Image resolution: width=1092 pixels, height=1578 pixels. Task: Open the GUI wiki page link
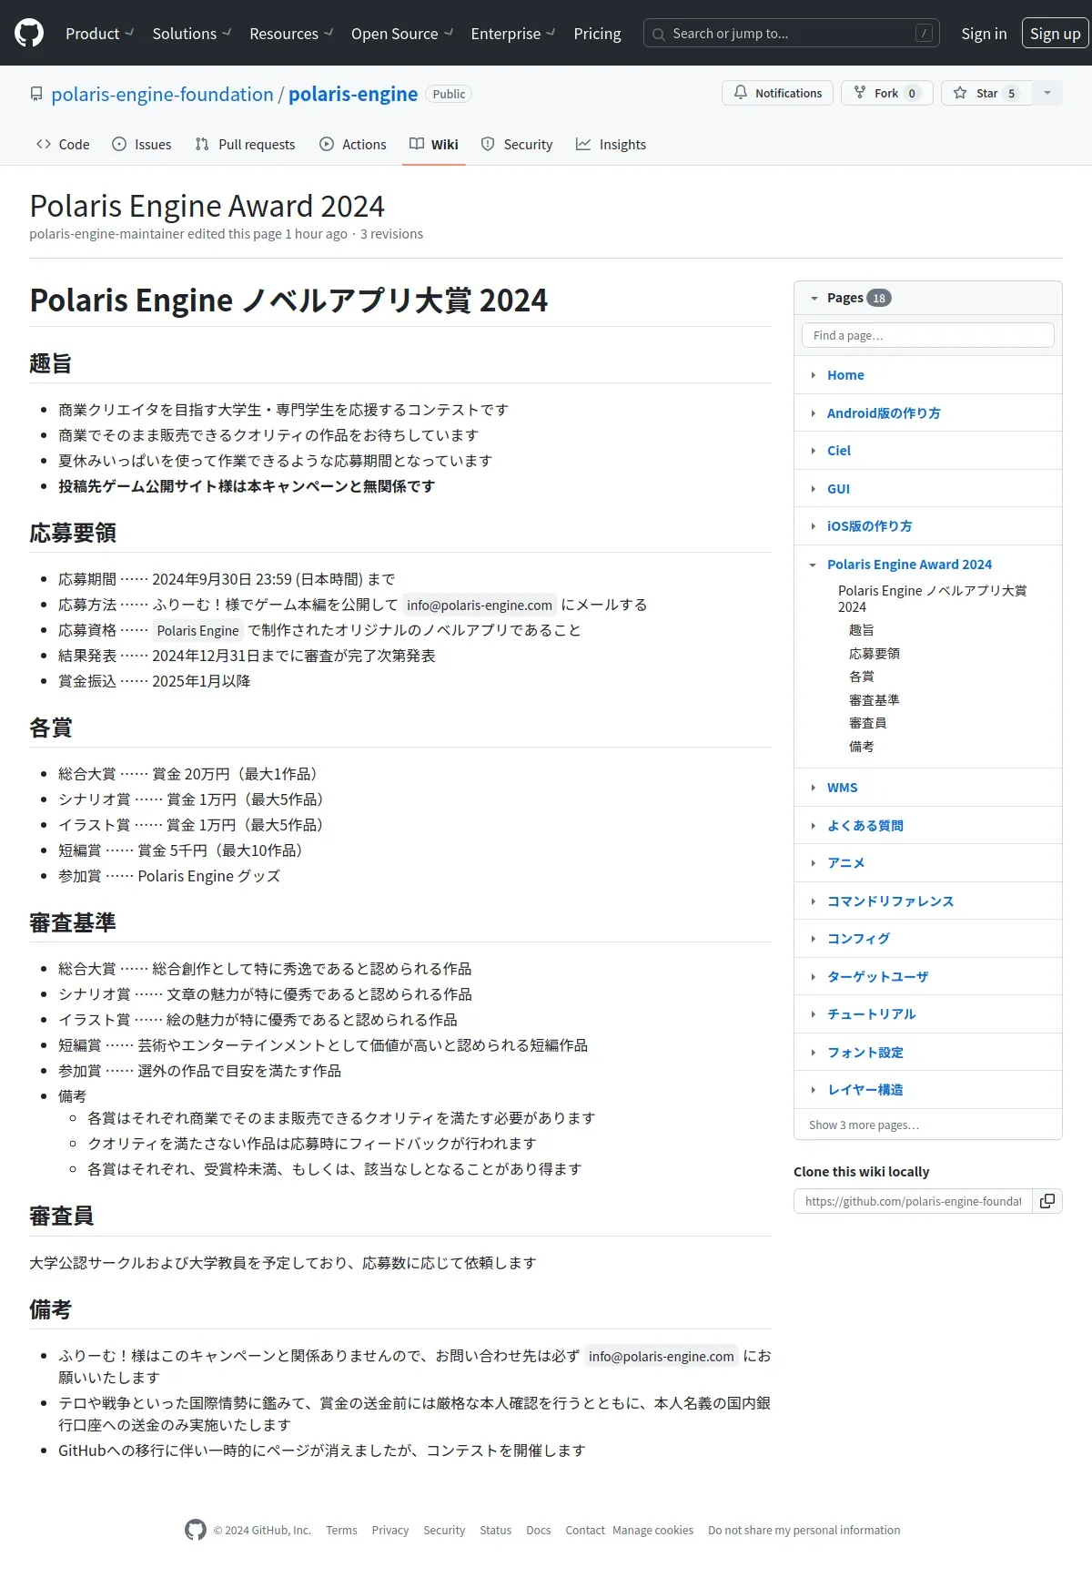pos(838,489)
